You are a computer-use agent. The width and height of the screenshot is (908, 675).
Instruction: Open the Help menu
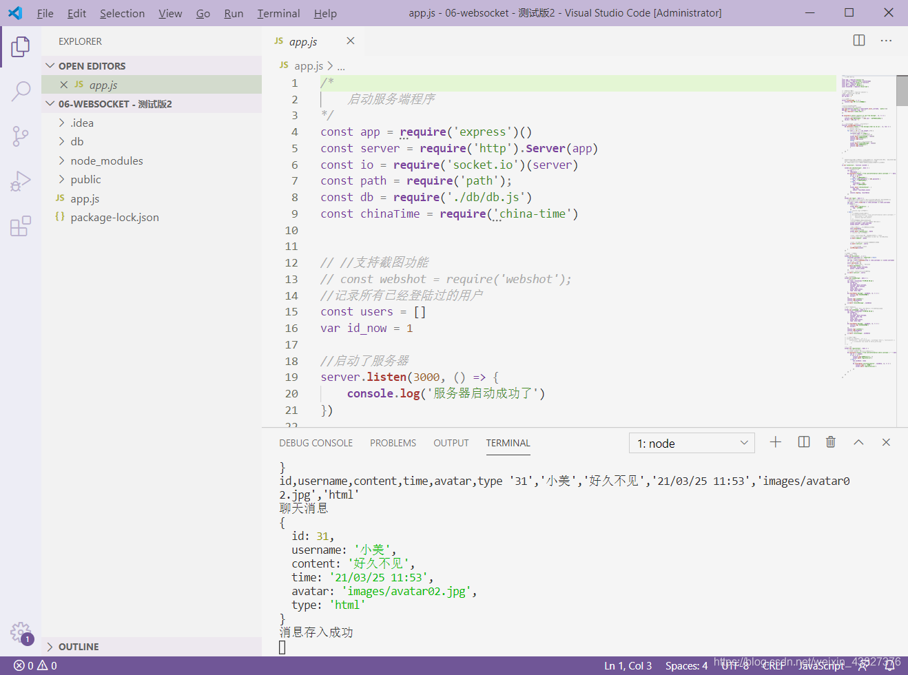325,13
